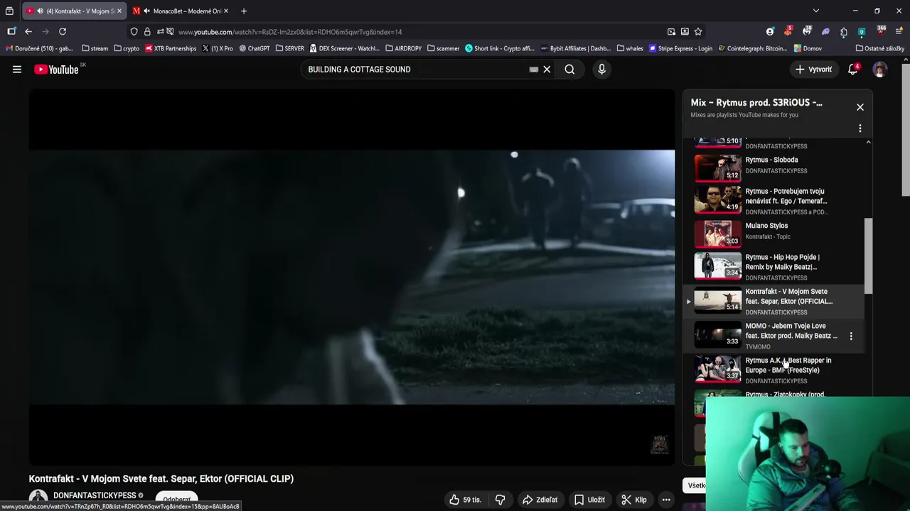Viewport: 910px width, 511px height.
Task: Close the MonacoBet tab
Action: [226, 11]
